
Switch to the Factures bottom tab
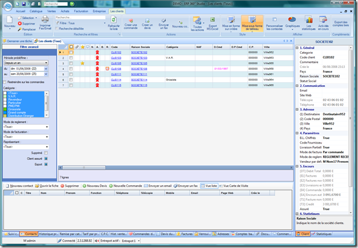tap(185, 234)
